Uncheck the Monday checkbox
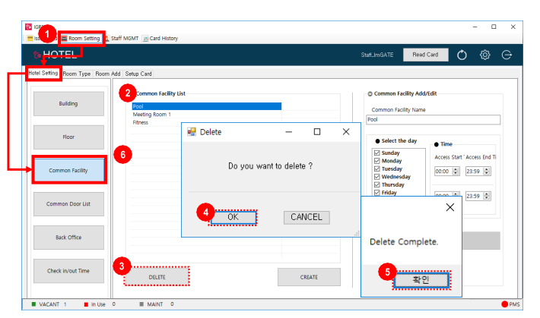The image size is (540, 318). [x=377, y=161]
